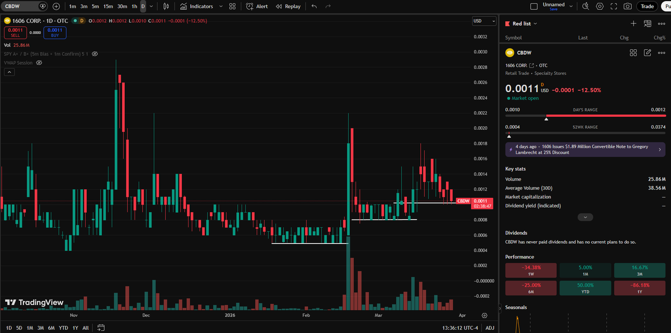Set chart range to 1M

tap(30, 328)
